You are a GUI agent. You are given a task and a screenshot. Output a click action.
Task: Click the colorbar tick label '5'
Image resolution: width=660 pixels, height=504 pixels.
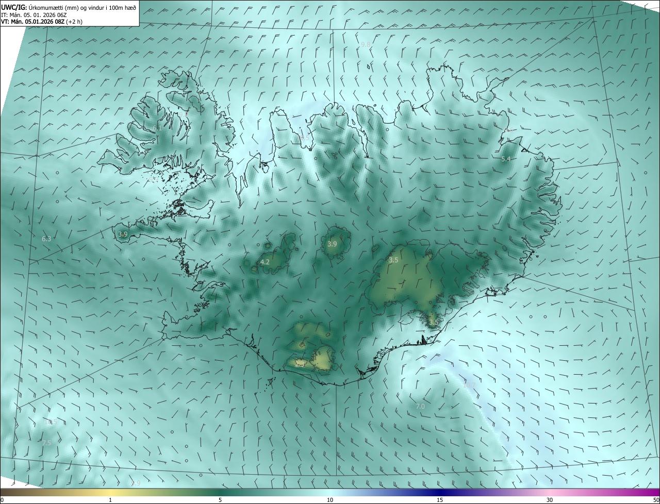point(220,500)
